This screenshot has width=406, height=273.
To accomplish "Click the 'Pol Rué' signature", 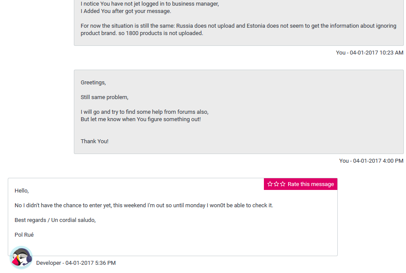I will coord(24,235).
